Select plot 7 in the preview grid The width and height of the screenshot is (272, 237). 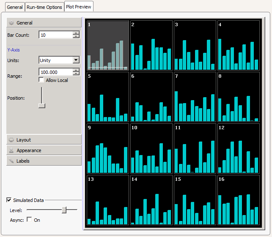(x=195, y=97)
